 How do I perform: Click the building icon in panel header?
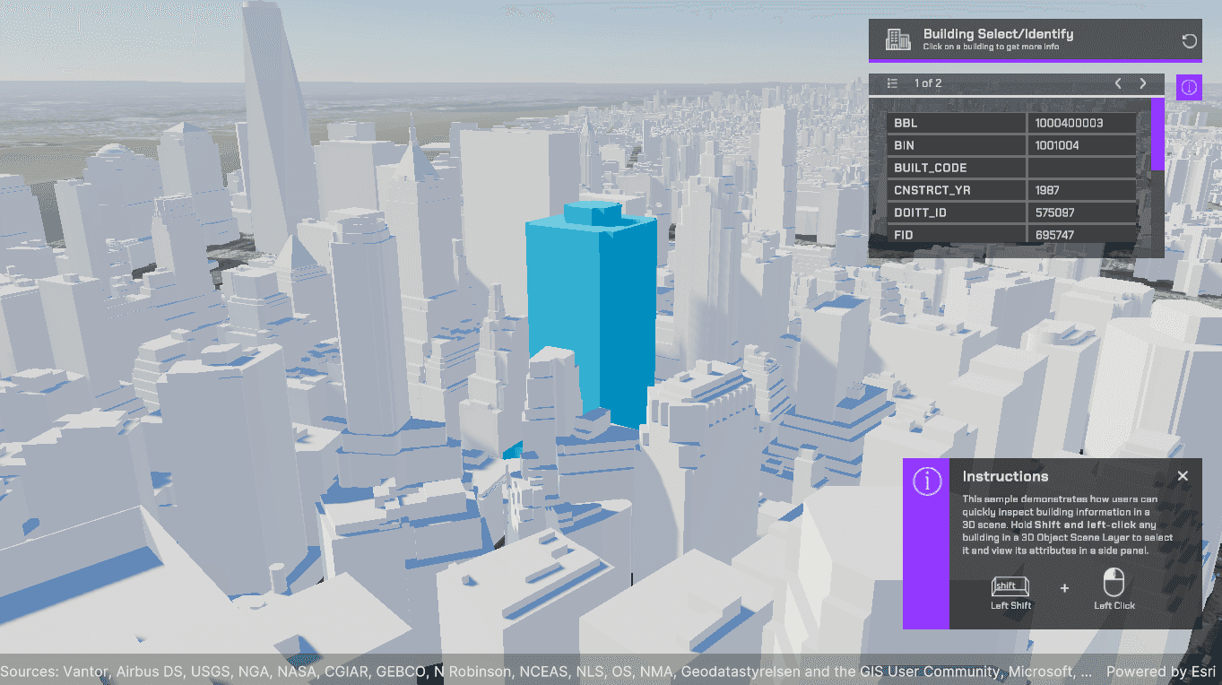(x=897, y=39)
